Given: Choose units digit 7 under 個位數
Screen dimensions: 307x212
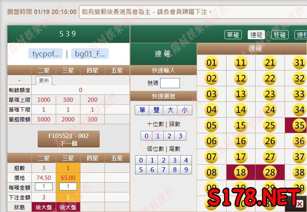Looking at the screenshot, I should 163,169.
